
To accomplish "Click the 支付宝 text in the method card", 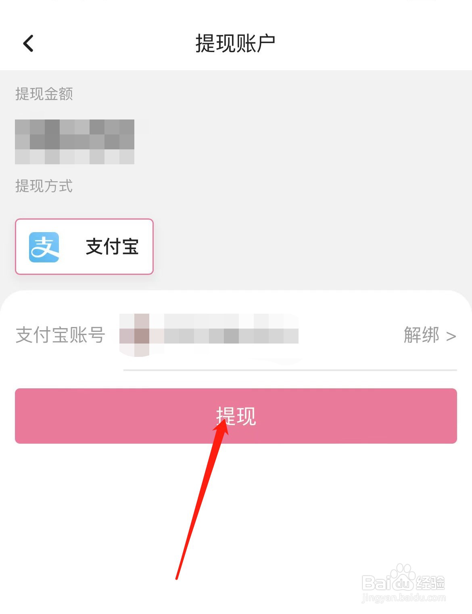I will [112, 247].
